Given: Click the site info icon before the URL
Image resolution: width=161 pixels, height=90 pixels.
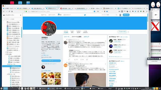Looking at the screenshot, I should 24,11.
